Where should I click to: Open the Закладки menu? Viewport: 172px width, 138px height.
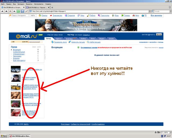click(x=21, y=4)
